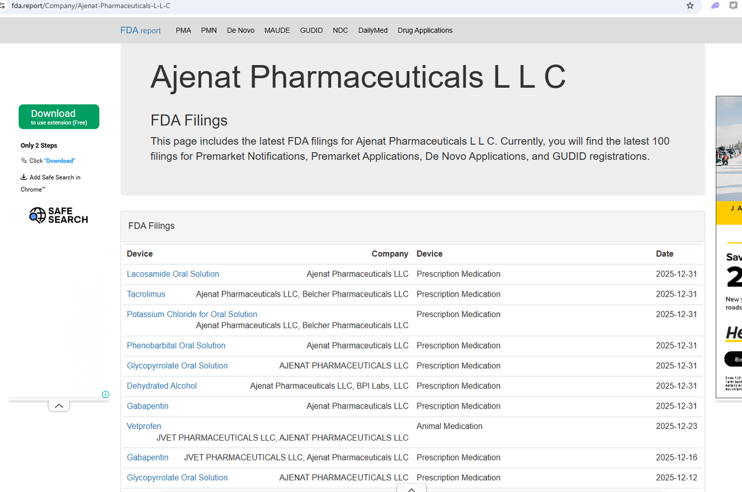Open the NDC menu item
Screen dimensions: 742x492
pyautogui.click(x=340, y=30)
